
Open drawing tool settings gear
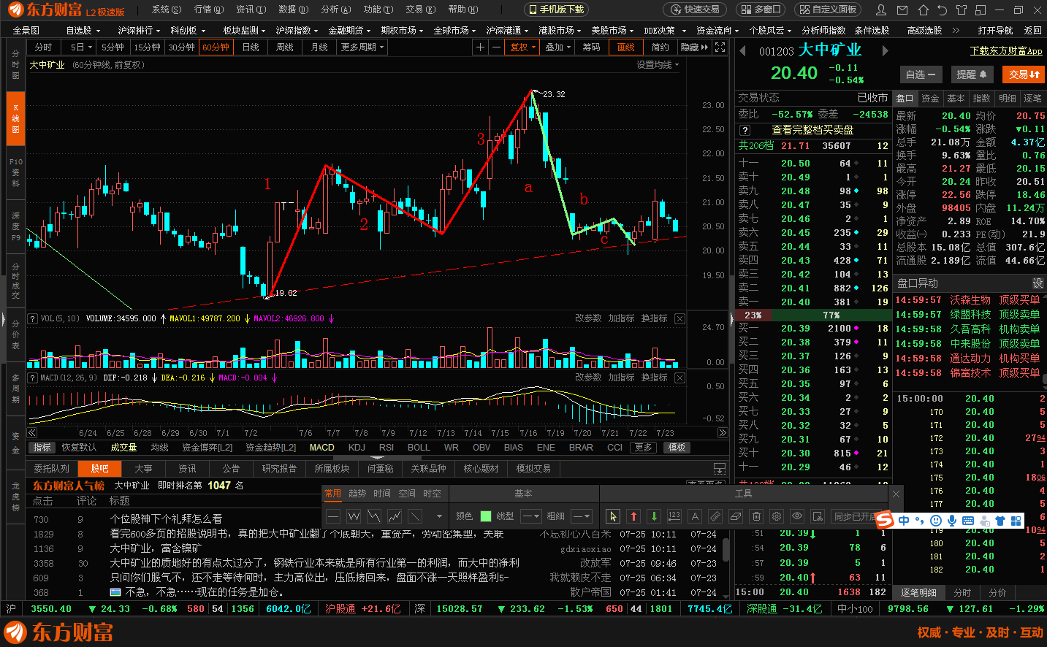777,516
